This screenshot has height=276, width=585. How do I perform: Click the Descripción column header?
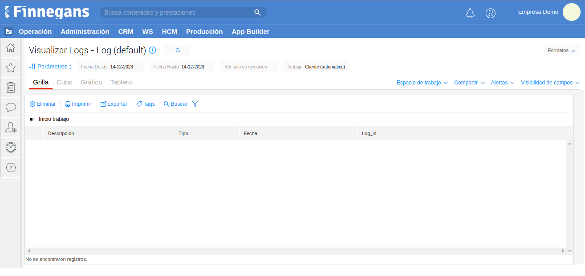[108, 133]
